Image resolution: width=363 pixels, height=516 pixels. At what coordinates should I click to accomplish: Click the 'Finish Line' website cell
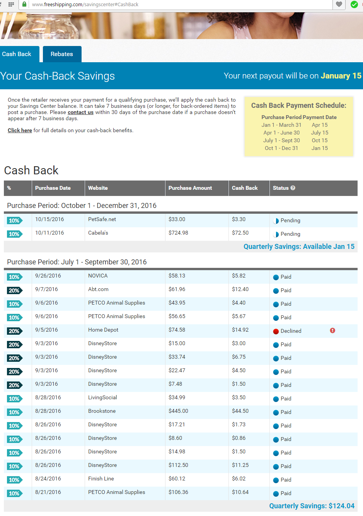coord(101,479)
